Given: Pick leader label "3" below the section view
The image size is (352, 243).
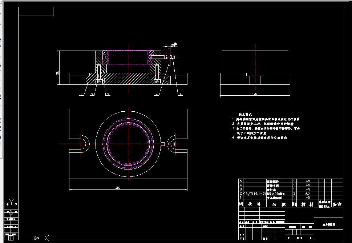Looking at the screenshot, I should 108,95.
